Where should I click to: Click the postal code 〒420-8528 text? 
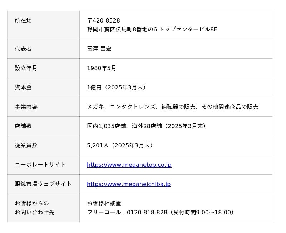[103, 20]
